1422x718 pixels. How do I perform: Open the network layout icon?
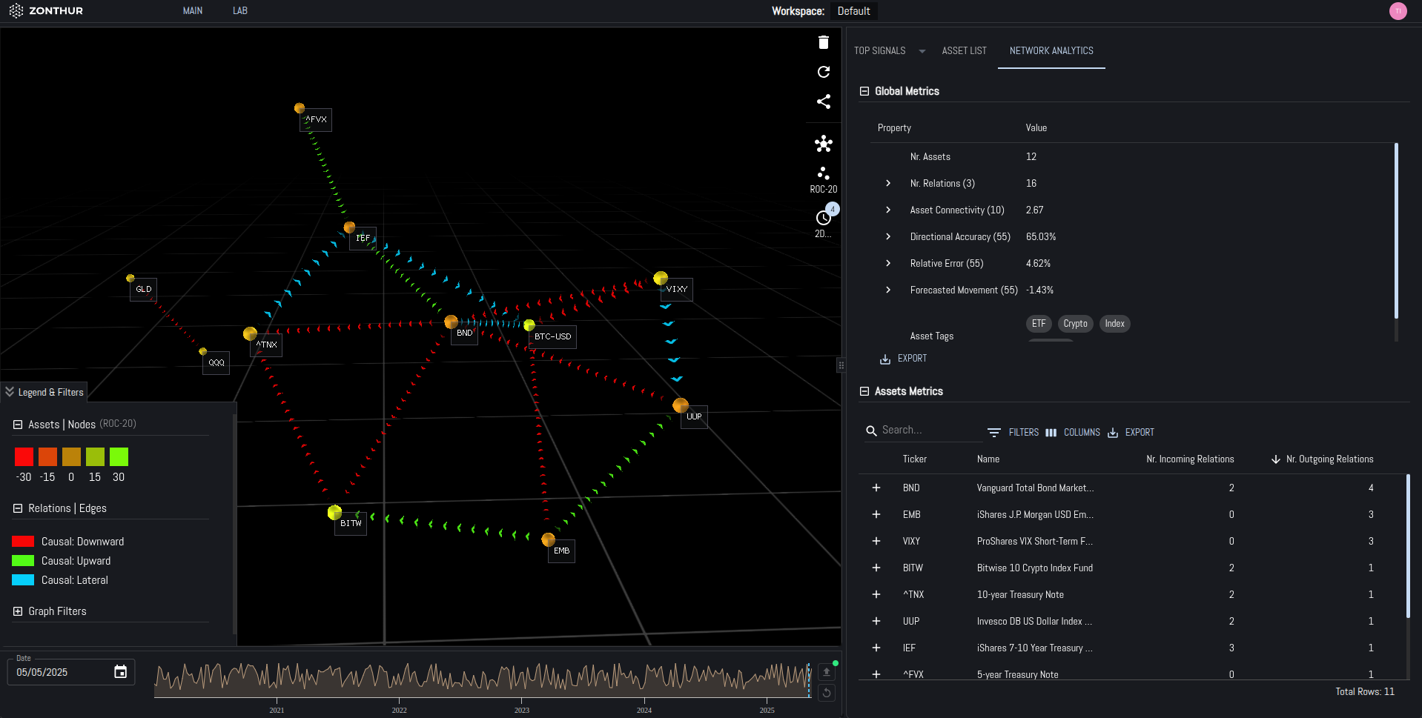[x=823, y=144]
